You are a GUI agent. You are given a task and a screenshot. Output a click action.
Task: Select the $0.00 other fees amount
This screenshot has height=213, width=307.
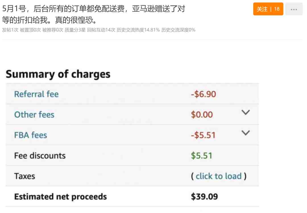202,114
